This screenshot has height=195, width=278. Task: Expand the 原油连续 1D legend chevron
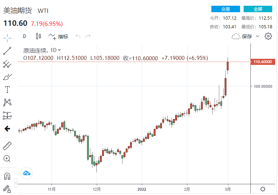point(59,50)
